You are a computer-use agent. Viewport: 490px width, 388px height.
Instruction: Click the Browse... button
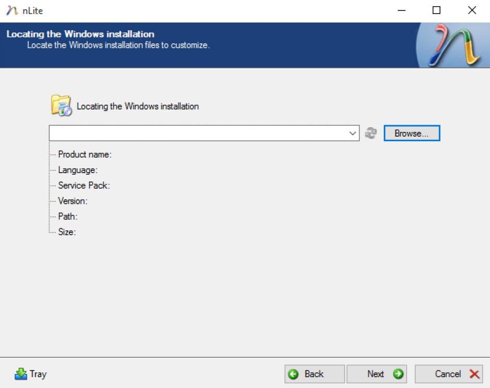click(412, 133)
